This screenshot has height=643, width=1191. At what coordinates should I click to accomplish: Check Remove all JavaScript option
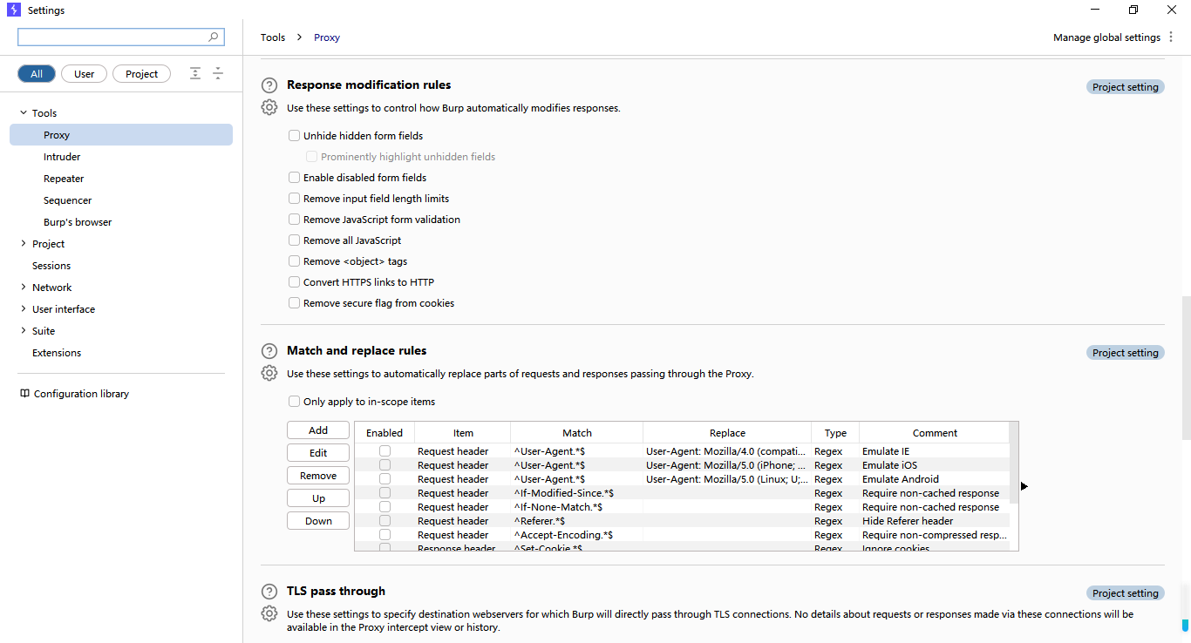click(294, 240)
